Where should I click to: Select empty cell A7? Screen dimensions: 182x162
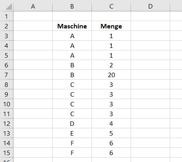coord(33,75)
